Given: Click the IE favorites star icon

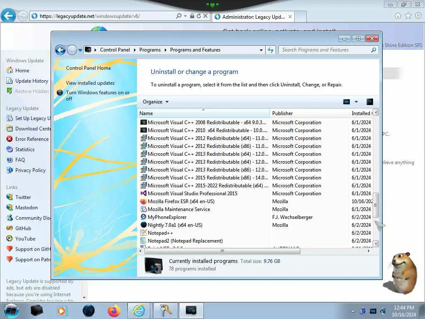Looking at the screenshot, I should [x=408, y=16].
